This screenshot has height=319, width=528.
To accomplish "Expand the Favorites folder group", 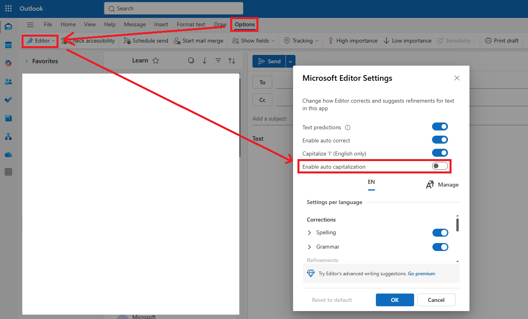I will (x=26, y=61).
